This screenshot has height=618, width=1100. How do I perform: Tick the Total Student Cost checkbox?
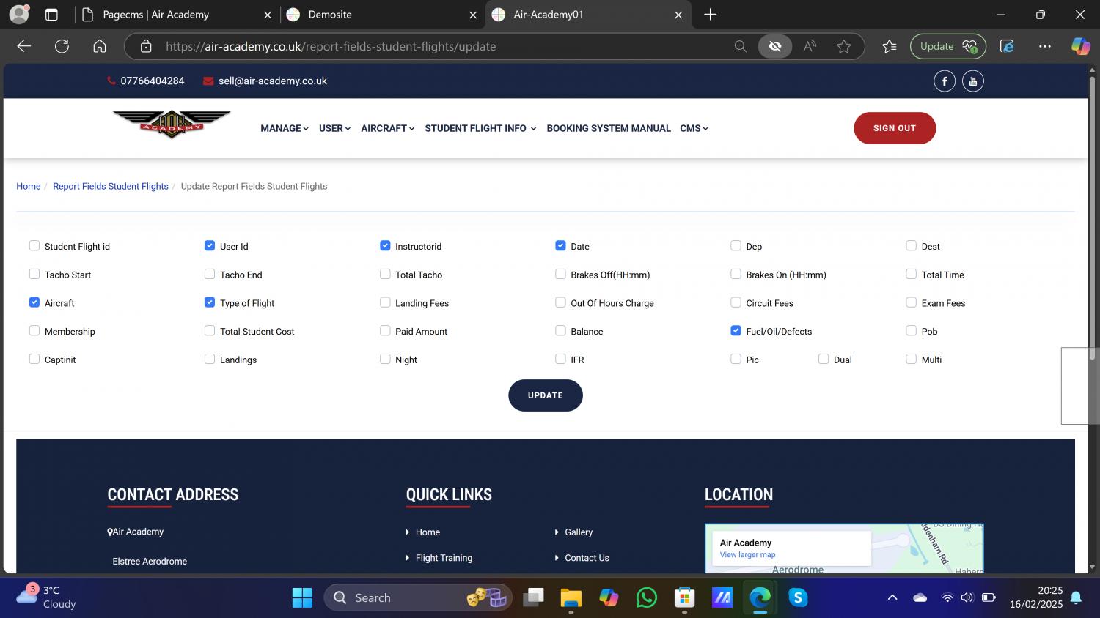point(210,331)
